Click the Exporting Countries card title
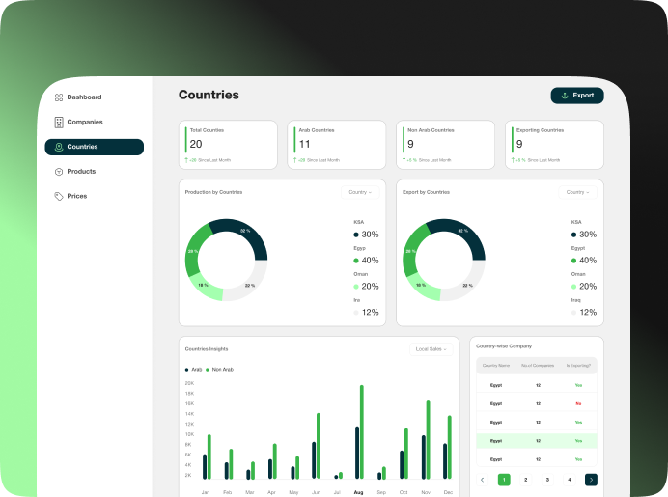This screenshot has width=668, height=497. (x=540, y=130)
